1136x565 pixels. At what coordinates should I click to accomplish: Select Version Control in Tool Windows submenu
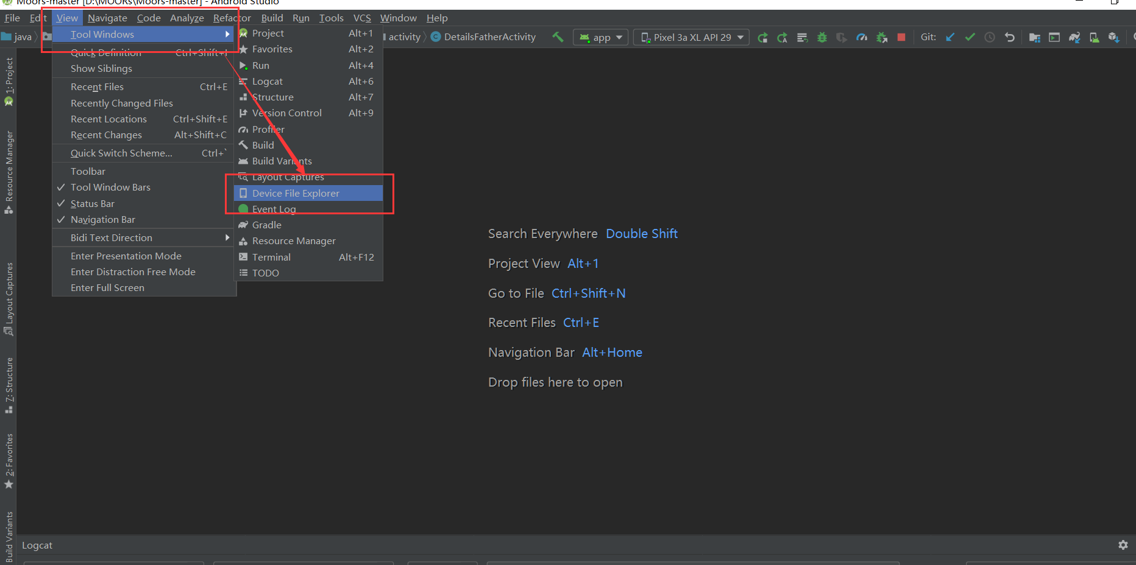308,113
